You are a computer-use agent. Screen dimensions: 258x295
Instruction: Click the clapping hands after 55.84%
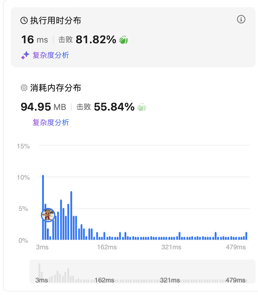[142, 107]
